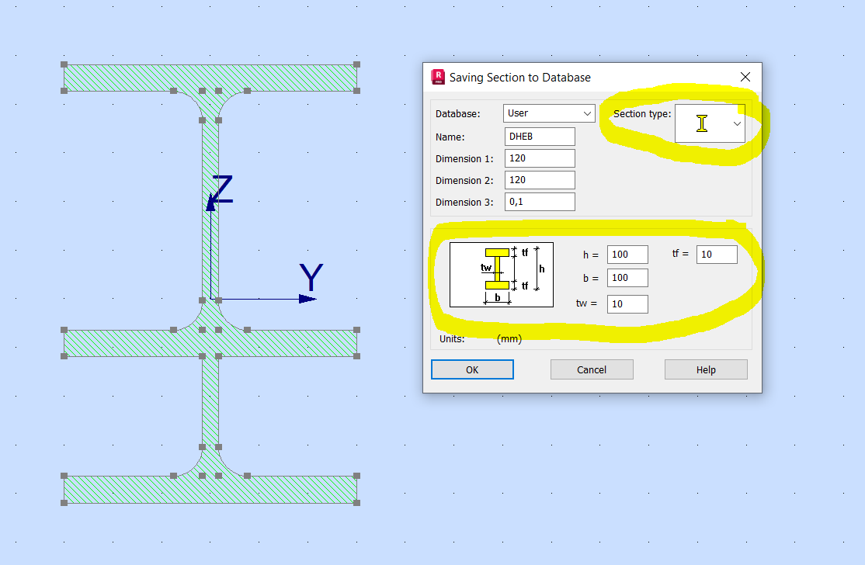
Task: Click the Name field containing DHEB
Action: [x=539, y=136]
